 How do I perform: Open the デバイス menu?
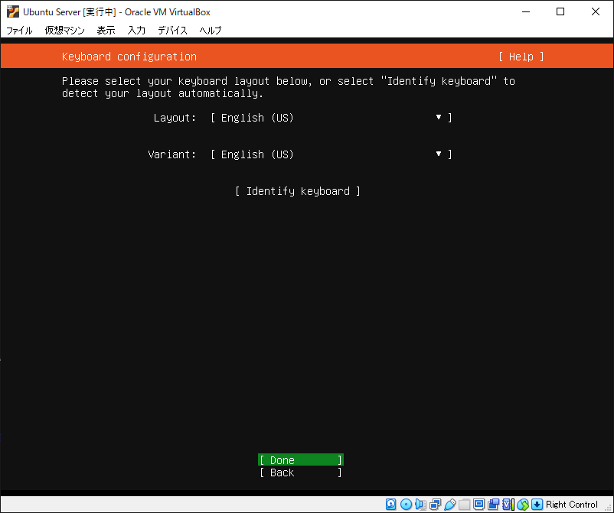tap(172, 30)
